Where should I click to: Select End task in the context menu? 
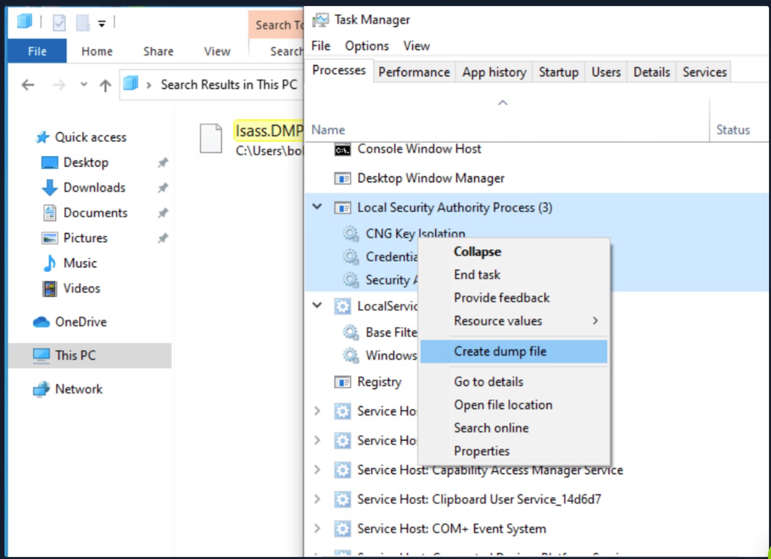tap(477, 275)
